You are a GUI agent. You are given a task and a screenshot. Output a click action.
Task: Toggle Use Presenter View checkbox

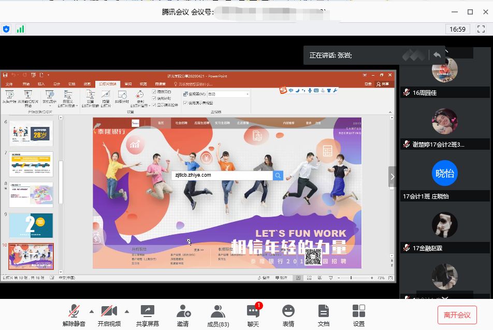(185, 103)
